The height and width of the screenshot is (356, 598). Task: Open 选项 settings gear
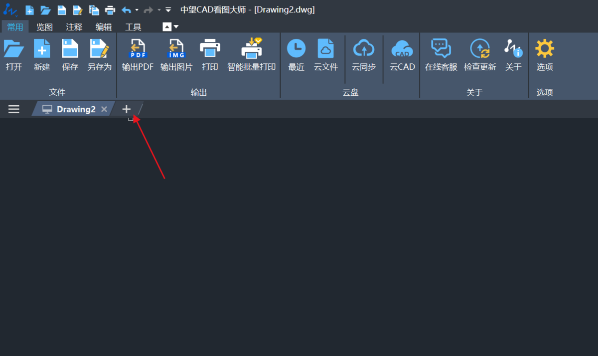coord(544,50)
